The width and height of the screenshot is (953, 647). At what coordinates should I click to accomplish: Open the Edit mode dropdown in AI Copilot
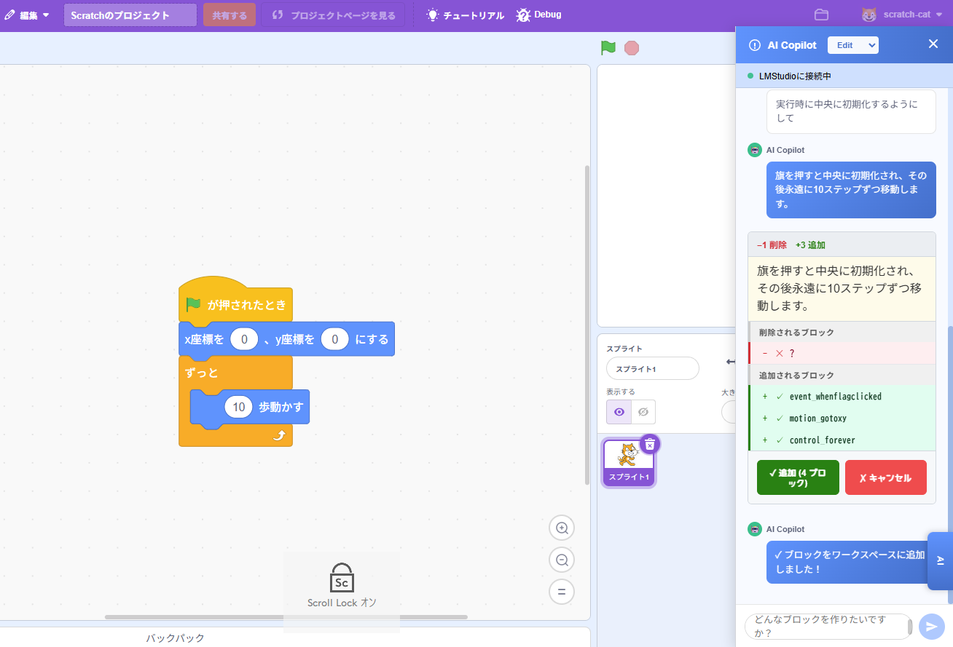click(x=852, y=45)
